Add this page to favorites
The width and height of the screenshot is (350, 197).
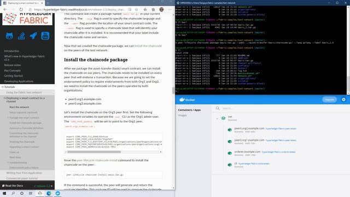[x=136, y=10]
